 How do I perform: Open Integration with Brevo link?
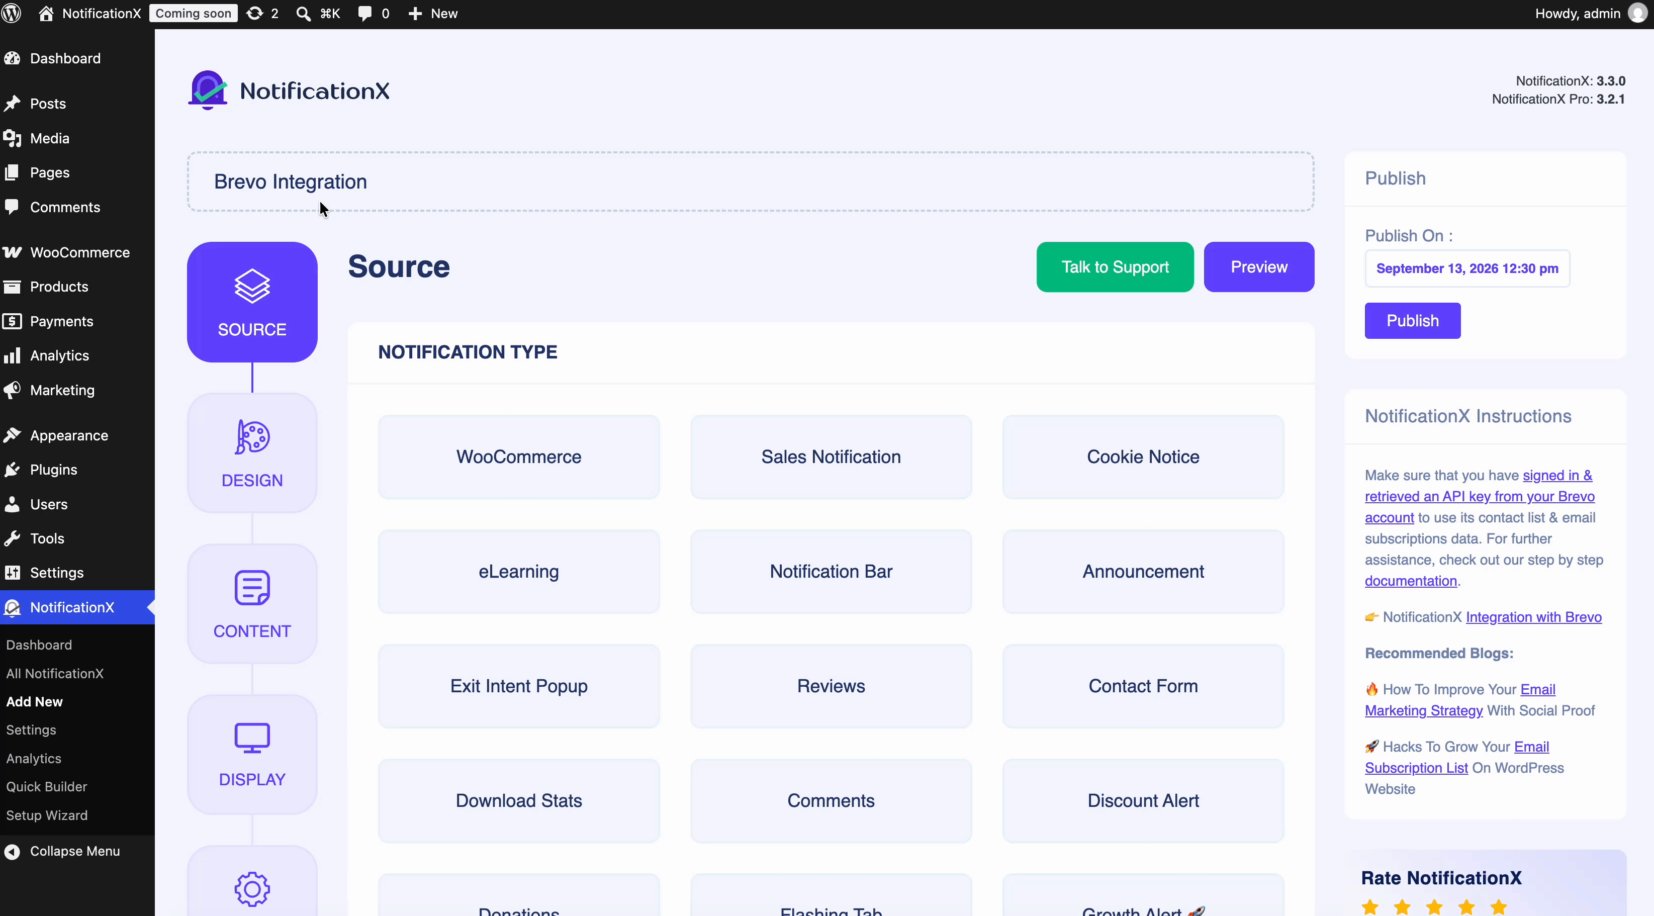[x=1533, y=617]
